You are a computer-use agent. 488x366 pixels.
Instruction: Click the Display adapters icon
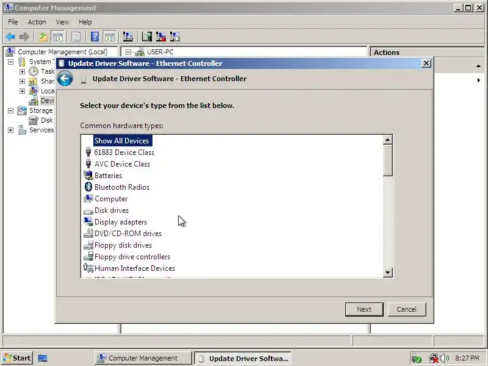[88, 221]
